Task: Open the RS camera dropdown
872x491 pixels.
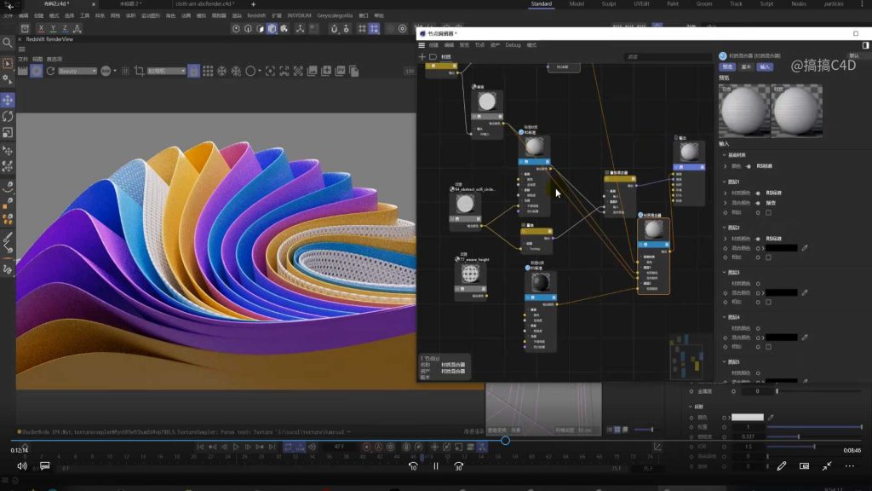Action: coord(166,71)
